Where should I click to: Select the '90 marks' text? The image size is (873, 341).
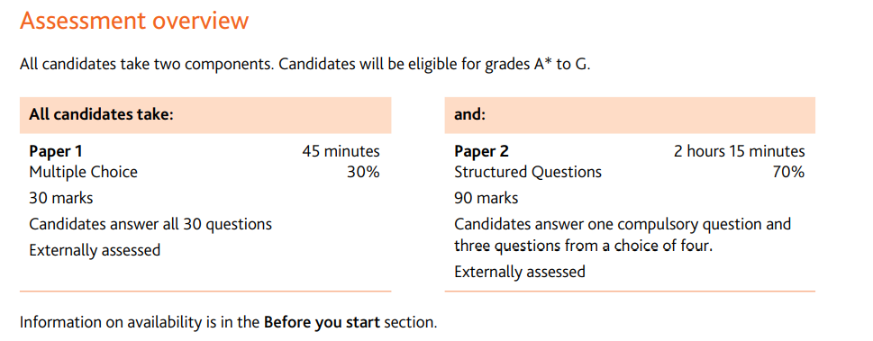pyautogui.click(x=487, y=198)
